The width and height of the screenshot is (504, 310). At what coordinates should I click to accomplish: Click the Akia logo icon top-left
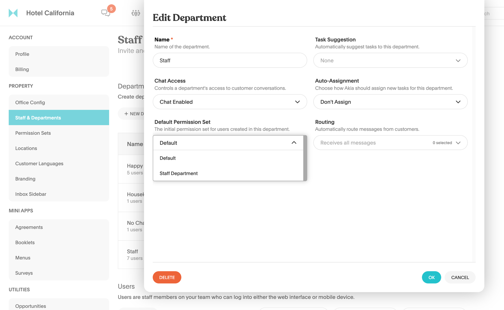13,12
